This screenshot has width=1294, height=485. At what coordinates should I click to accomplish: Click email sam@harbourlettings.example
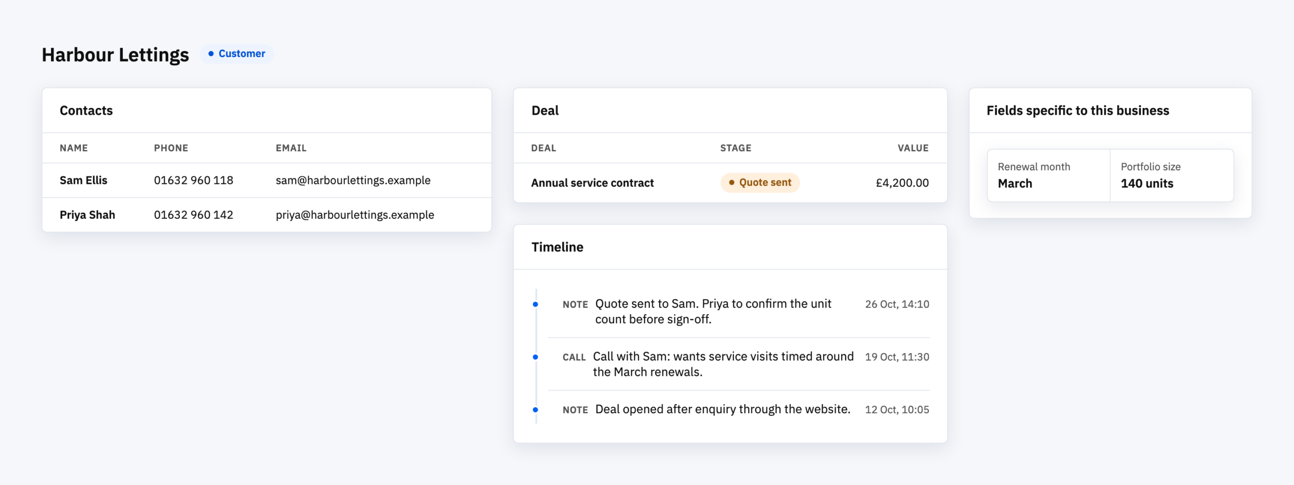click(x=353, y=180)
